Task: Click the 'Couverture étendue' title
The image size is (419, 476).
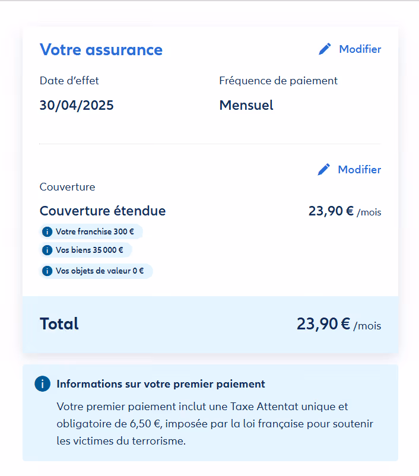Action: tap(103, 211)
